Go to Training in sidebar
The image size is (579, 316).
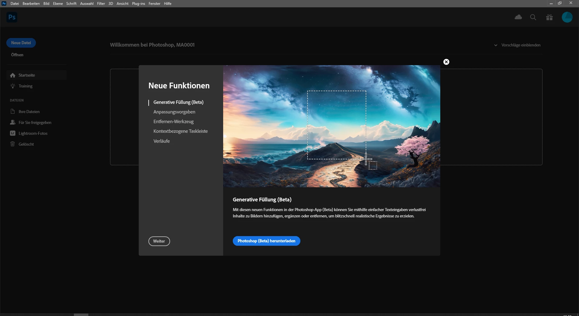[36, 86]
